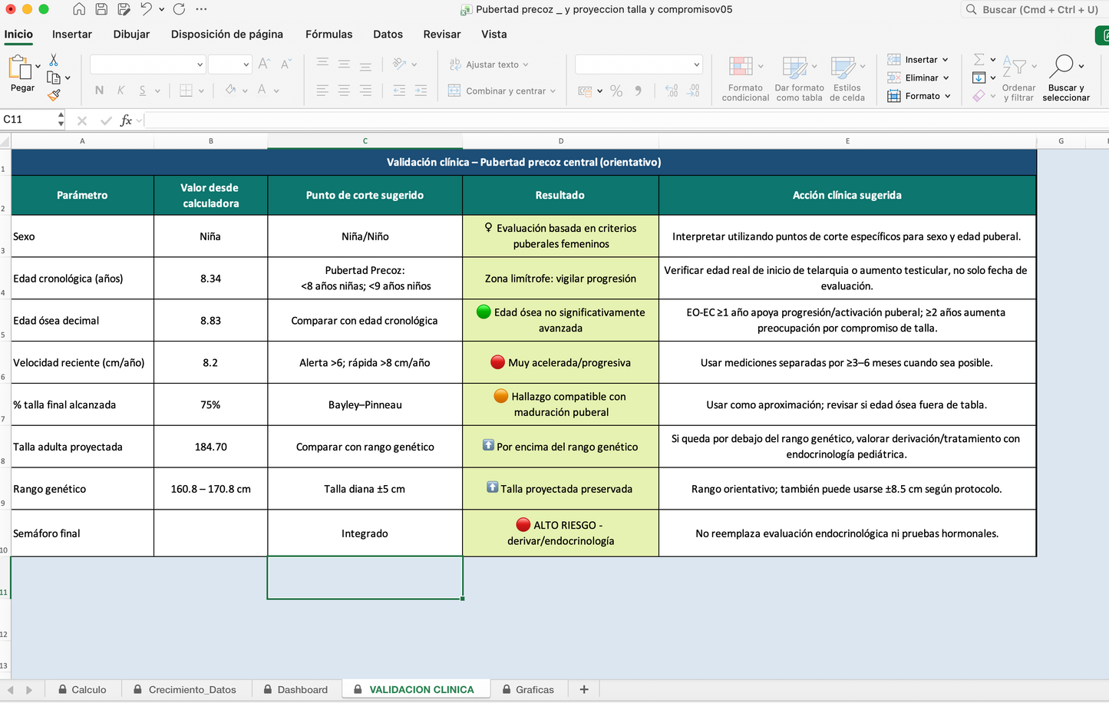Increase font size with larger A

(264, 64)
